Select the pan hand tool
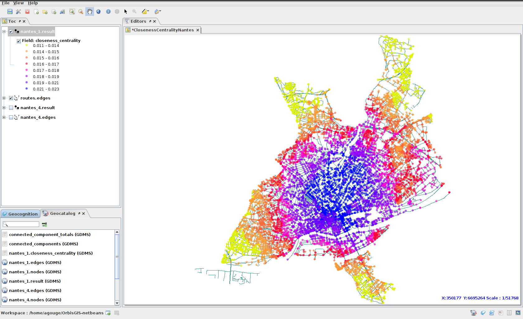The image size is (523, 319). (x=90, y=12)
